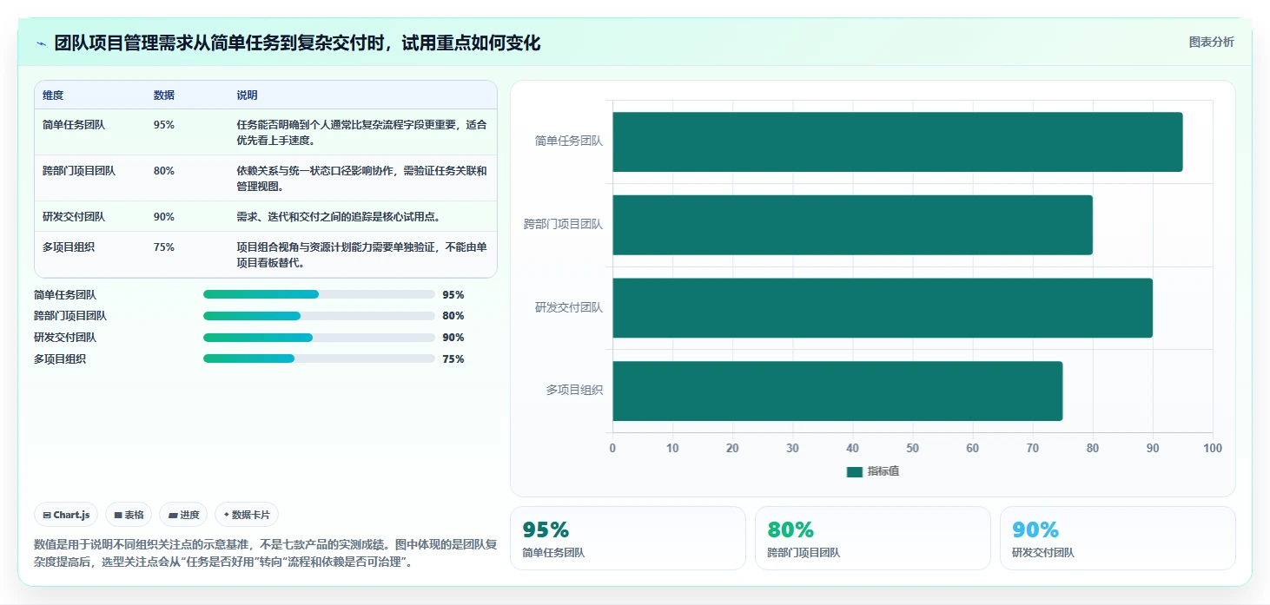1270x605 pixels.
Task: Click the description starting 任务能否明确到个人
Action: [361, 132]
